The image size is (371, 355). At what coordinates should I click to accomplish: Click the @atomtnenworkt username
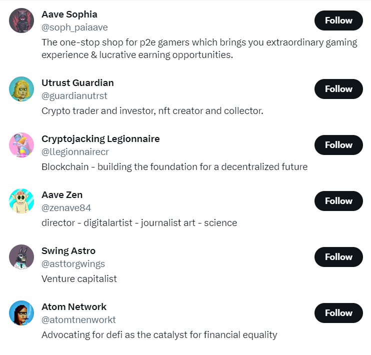[78, 320]
